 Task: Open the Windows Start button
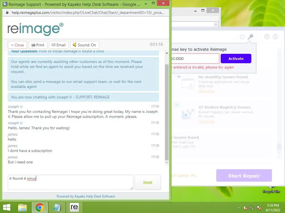point(7,207)
